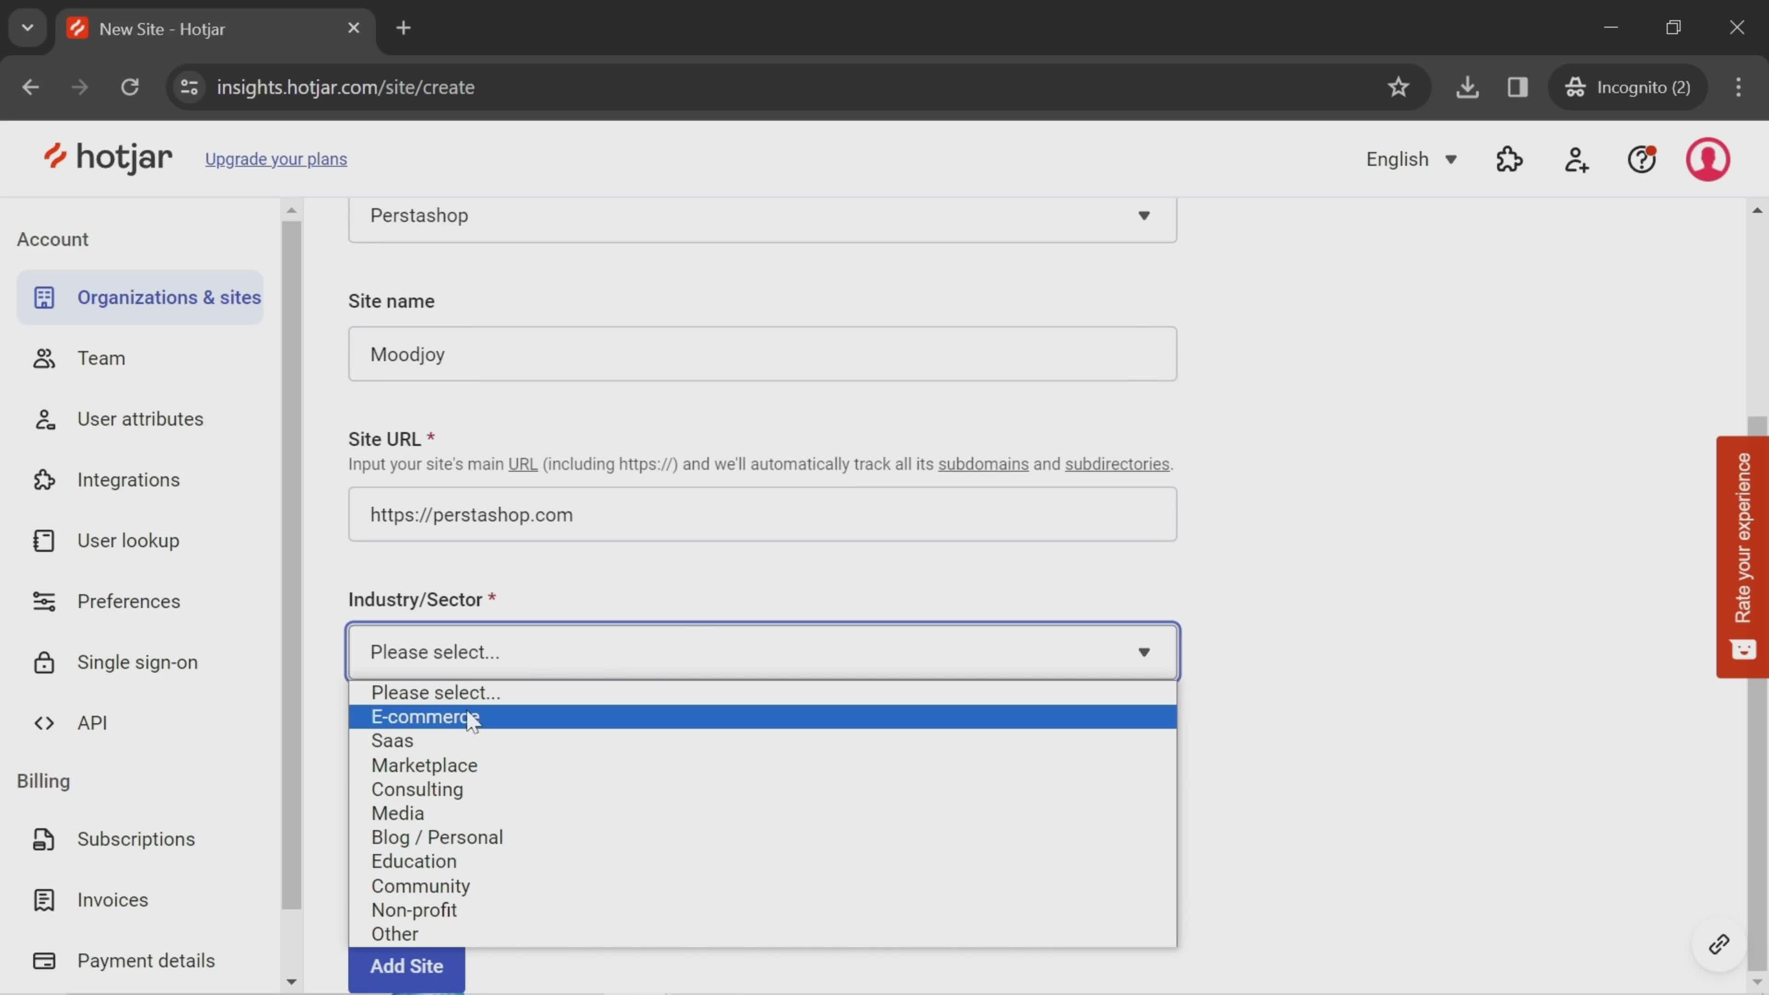This screenshot has height=995, width=1769.
Task: Open Subscriptions in sidebar
Action: pyautogui.click(x=140, y=839)
